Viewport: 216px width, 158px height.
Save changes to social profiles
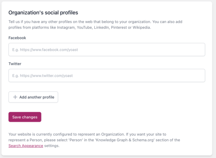[x=25, y=117]
